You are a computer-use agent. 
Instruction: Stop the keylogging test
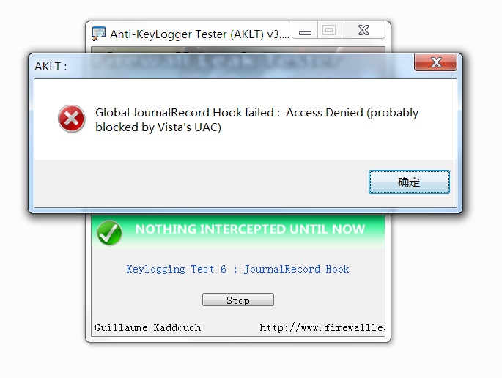(x=238, y=300)
